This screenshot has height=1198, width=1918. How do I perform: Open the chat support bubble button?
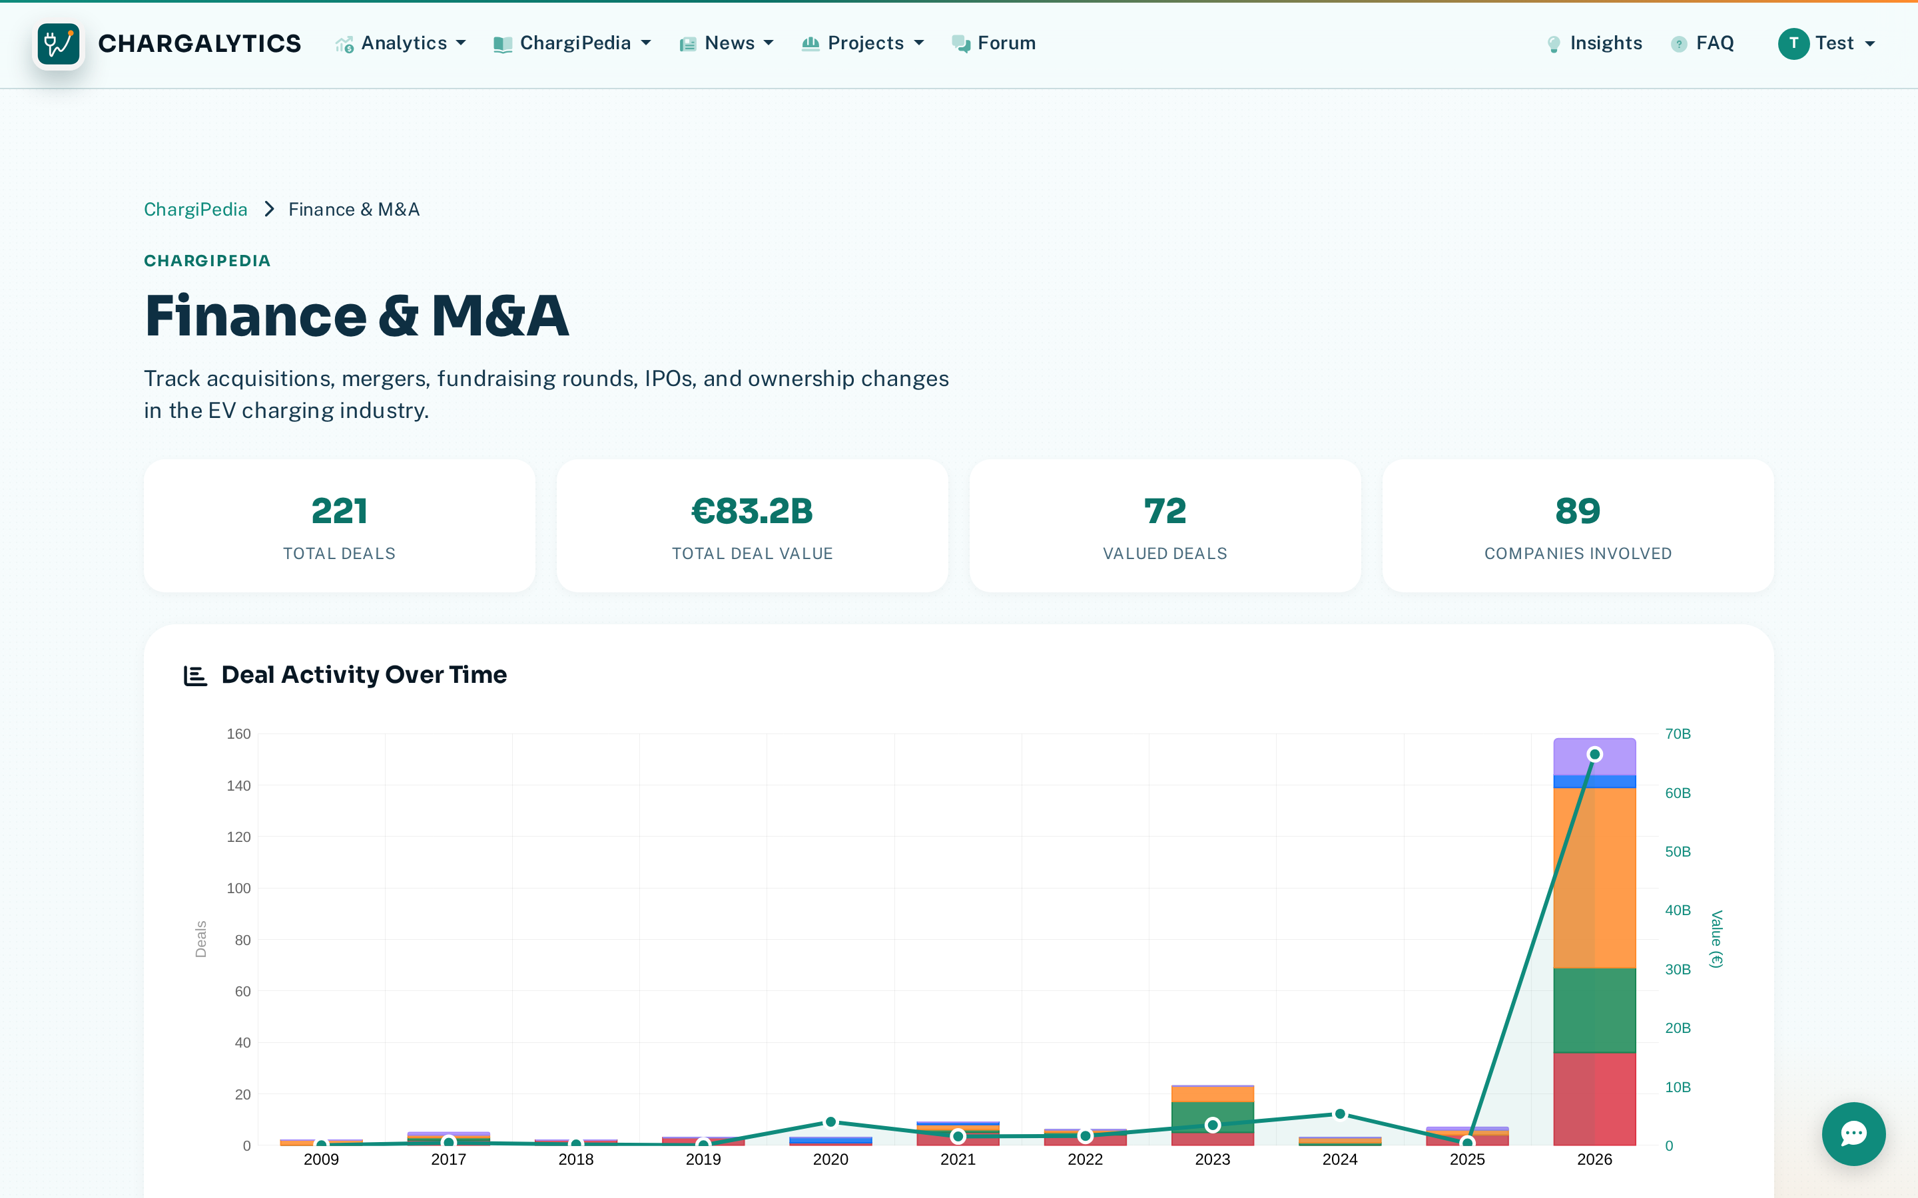pos(1853,1133)
